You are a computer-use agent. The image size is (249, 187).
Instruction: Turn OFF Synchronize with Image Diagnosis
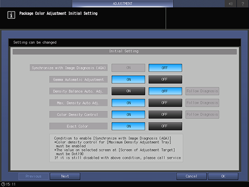(x=165, y=68)
